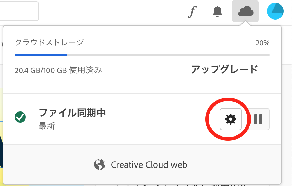The height and width of the screenshot is (186, 292).
Task: Click the gray unused portion of storage bar
Action: (x=168, y=55)
